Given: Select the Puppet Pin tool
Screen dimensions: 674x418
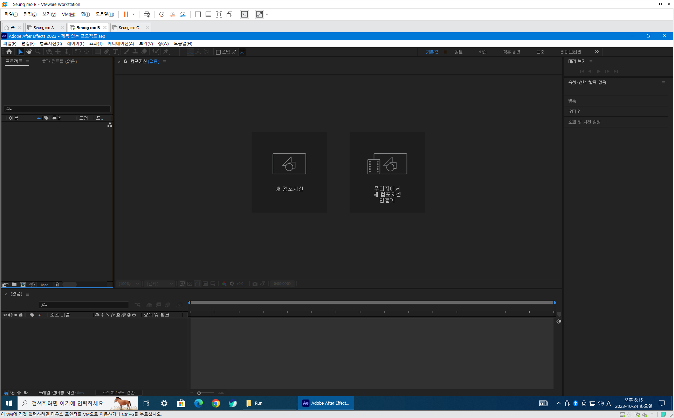Looking at the screenshot, I should tap(166, 52).
